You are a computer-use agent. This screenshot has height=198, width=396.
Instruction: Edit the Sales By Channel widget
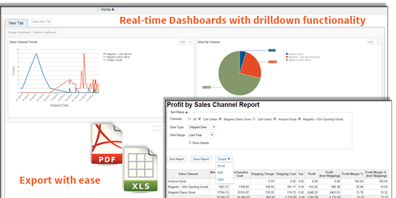click(370, 42)
